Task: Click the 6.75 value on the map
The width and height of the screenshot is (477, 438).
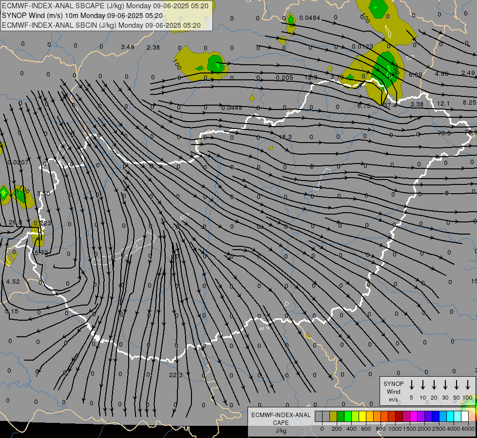Action: tap(364, 106)
